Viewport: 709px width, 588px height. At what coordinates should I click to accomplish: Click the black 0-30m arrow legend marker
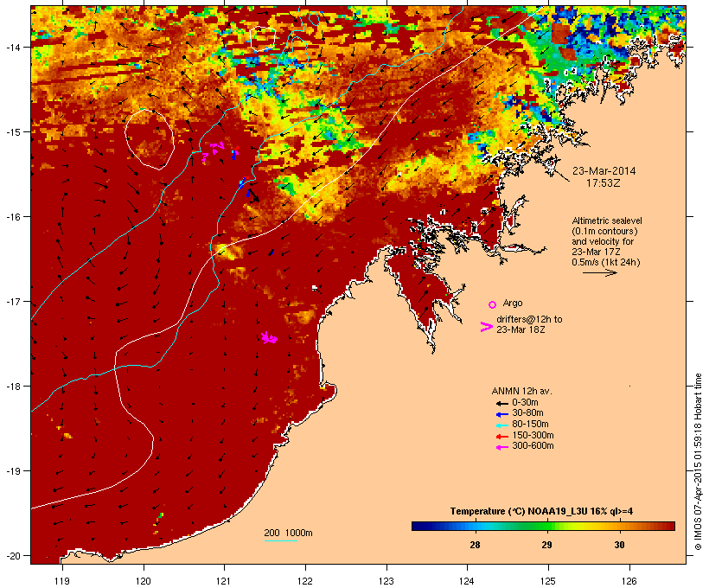pyautogui.click(x=501, y=404)
